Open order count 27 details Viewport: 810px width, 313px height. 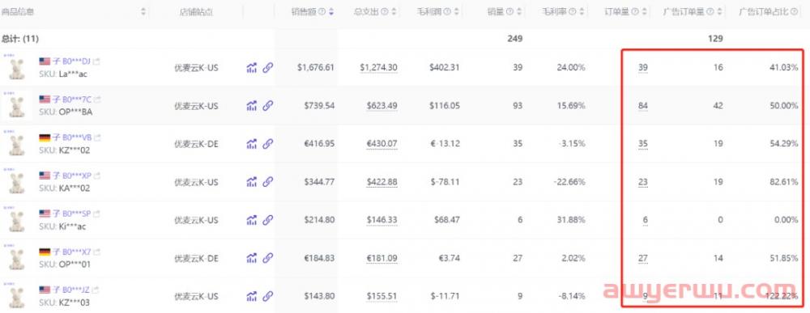tap(642, 258)
